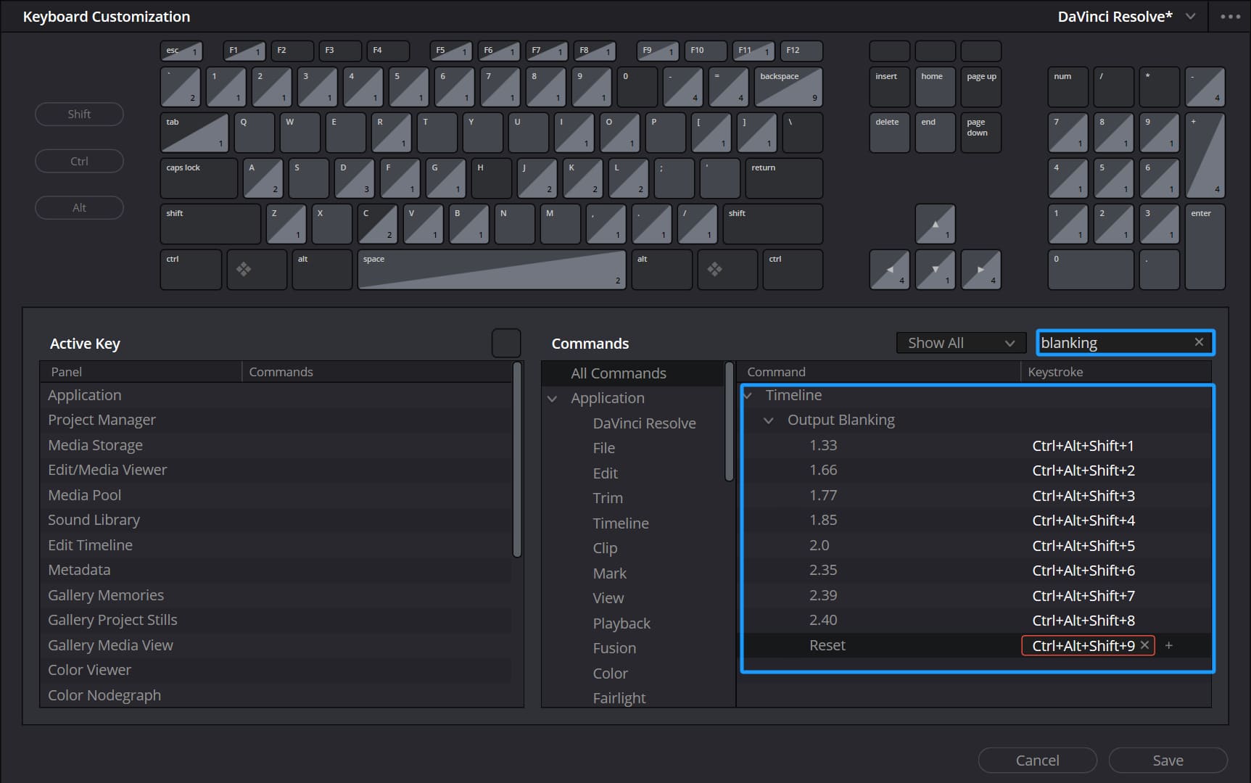This screenshot has width=1251, height=783.
Task: Select the Color command category
Action: (610, 674)
